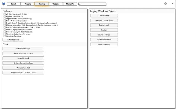
Task: Tick Enable Legacy F8 Boot Recovery
Action: [x=4, y=30]
